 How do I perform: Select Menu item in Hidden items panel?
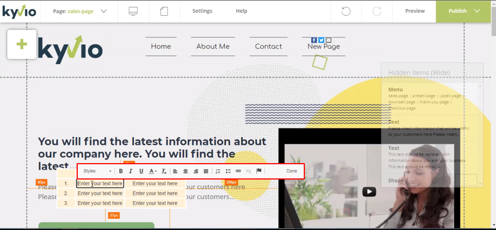[430, 98]
